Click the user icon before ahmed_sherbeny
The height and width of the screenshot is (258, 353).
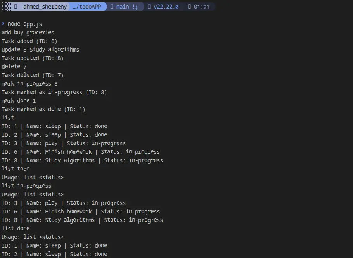[x=15, y=7]
